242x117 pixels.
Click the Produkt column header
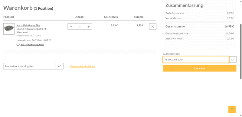coord(9,17)
